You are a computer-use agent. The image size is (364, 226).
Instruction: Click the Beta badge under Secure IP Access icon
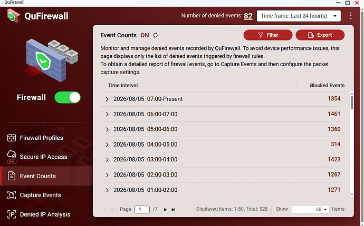12,161
